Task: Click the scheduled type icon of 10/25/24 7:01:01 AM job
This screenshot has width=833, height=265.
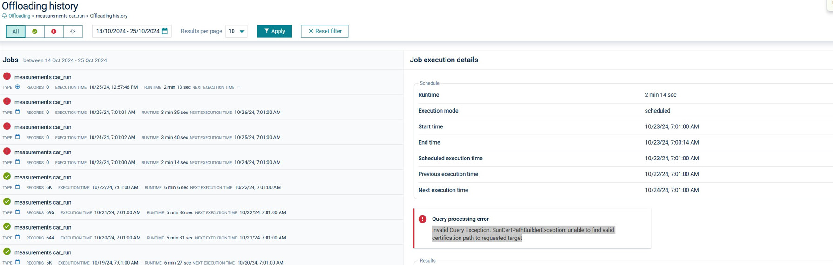Action: click(18, 112)
